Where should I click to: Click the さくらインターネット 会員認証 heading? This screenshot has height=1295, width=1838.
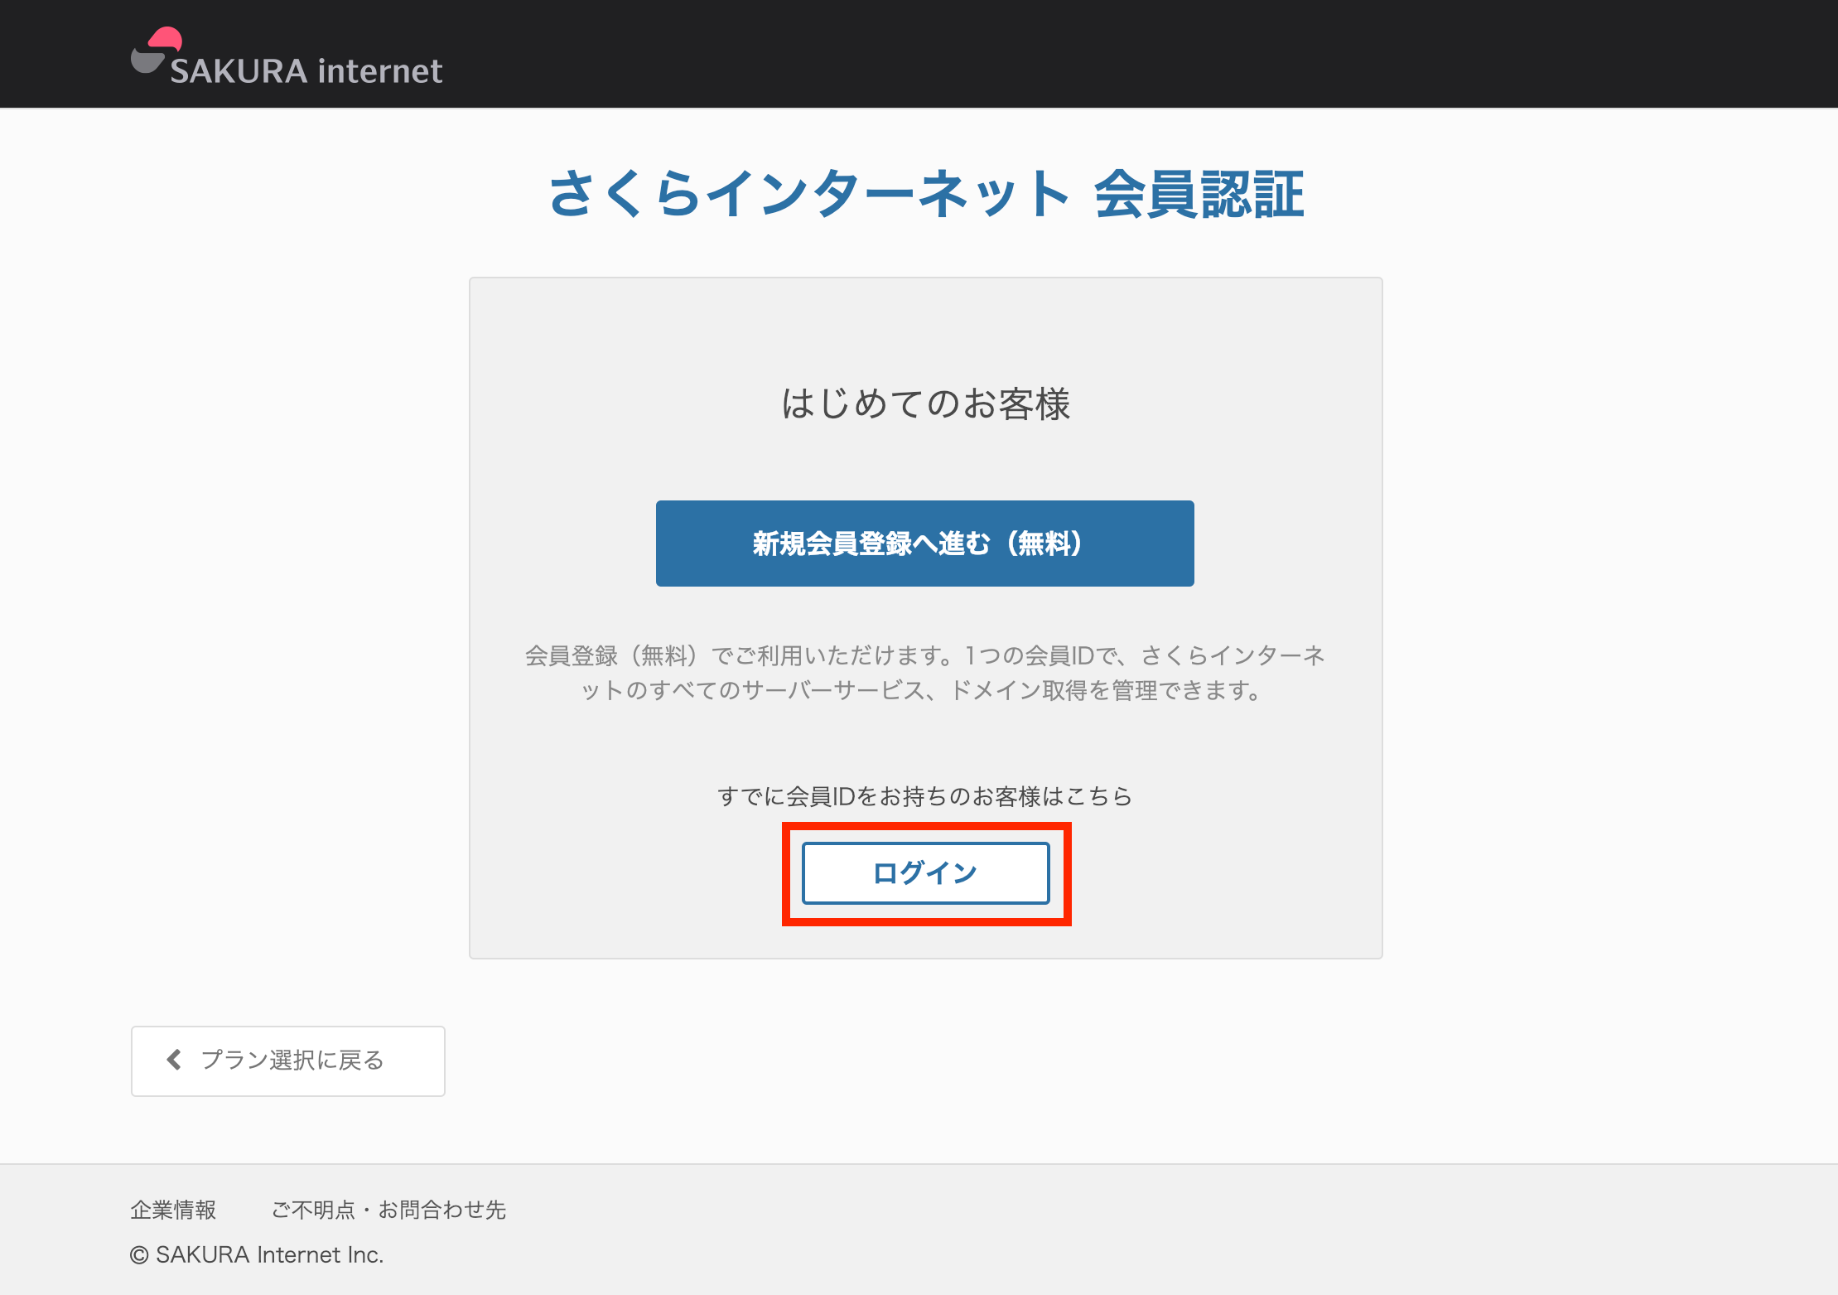pos(925,194)
